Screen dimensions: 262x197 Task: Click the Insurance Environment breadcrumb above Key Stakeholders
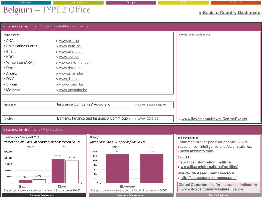pyautogui.click(x=21, y=26)
